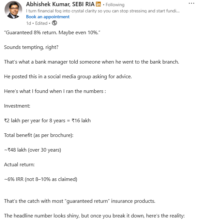
Task: Click the author headline about financial fog
Action: tap(103, 11)
